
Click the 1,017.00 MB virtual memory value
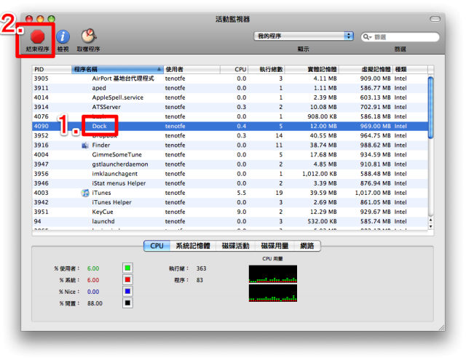(373, 193)
